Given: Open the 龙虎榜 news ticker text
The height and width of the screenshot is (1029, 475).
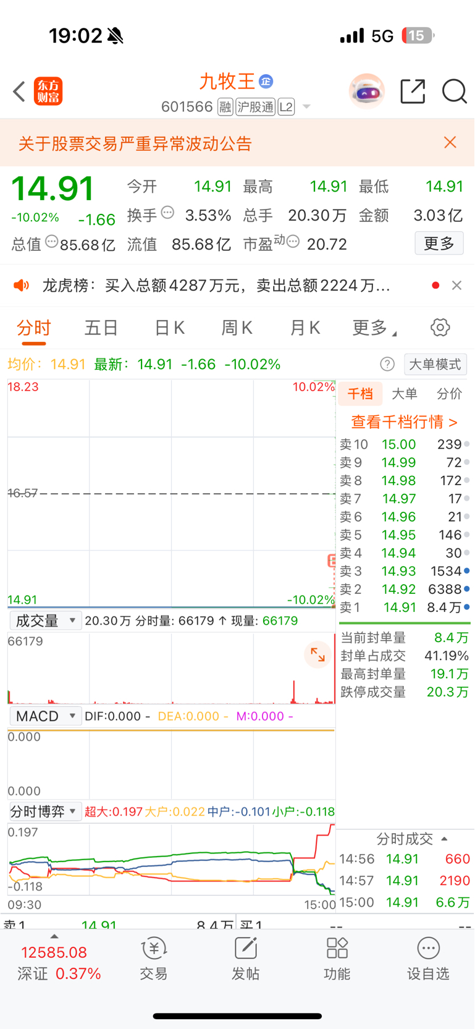Looking at the screenshot, I should (216, 286).
